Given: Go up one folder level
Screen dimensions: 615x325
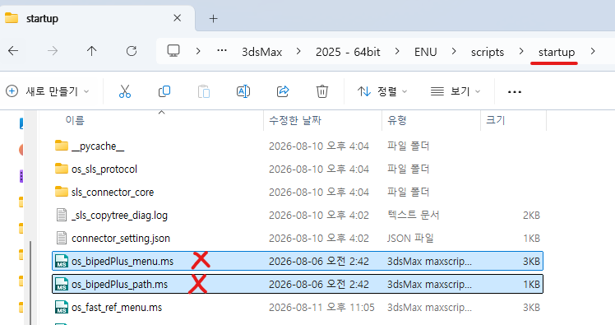Looking at the screenshot, I should [92, 51].
